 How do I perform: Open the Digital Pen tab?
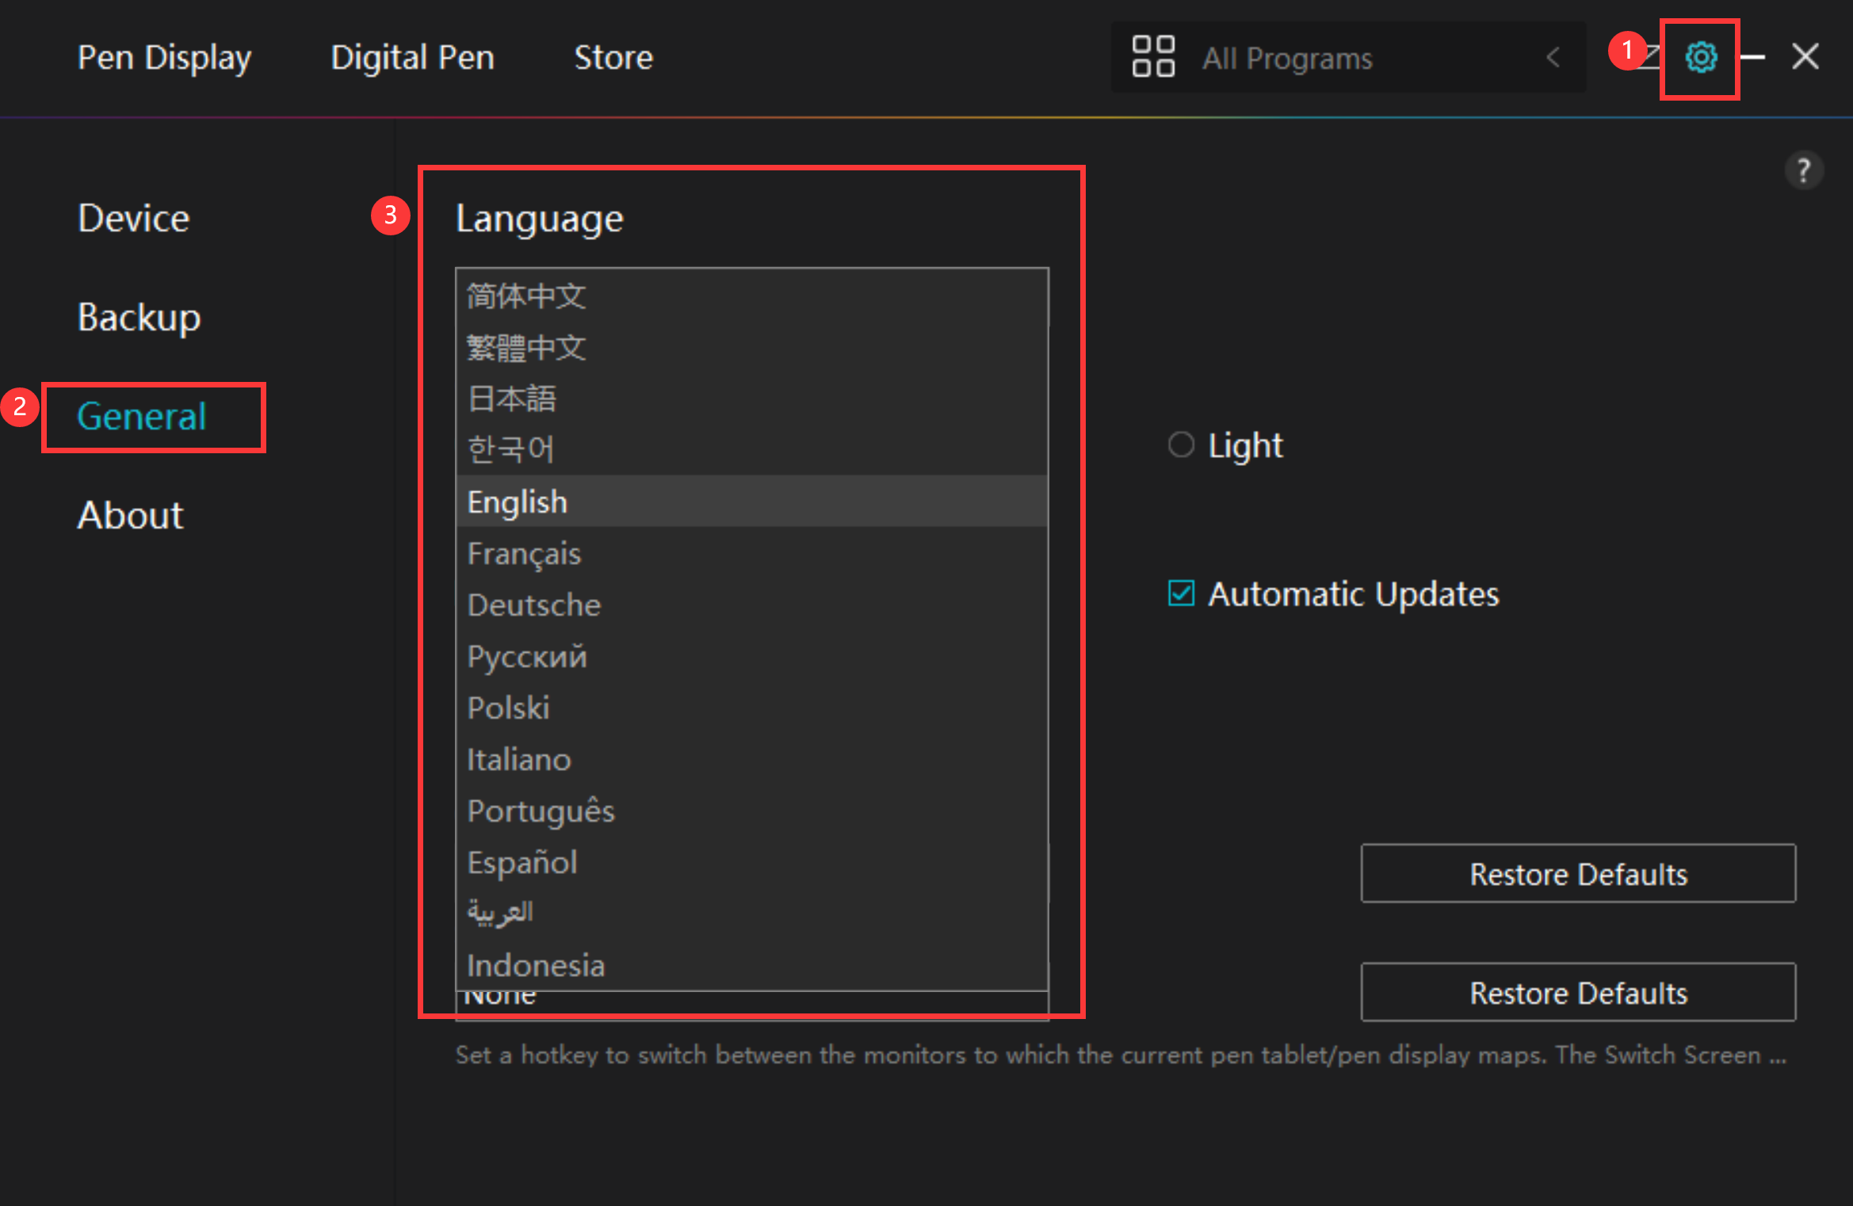412,57
